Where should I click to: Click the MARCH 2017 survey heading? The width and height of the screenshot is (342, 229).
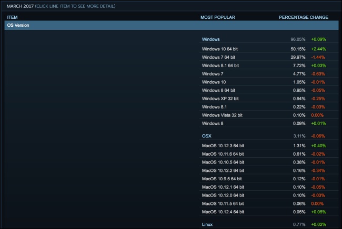[x=20, y=6]
